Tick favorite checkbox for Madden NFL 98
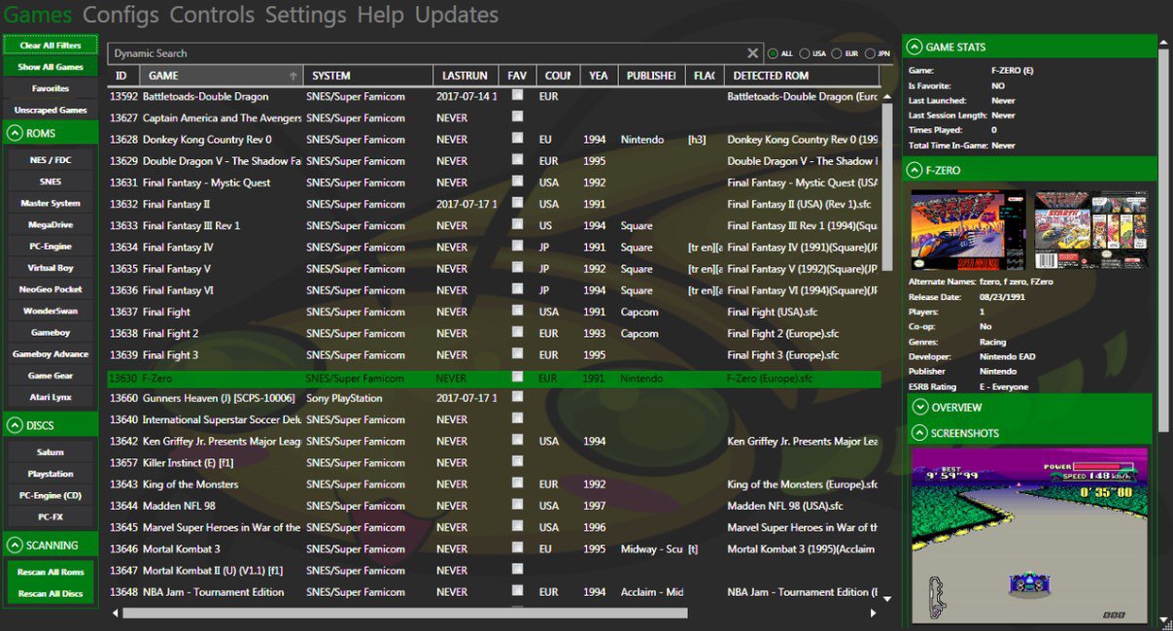 [518, 505]
